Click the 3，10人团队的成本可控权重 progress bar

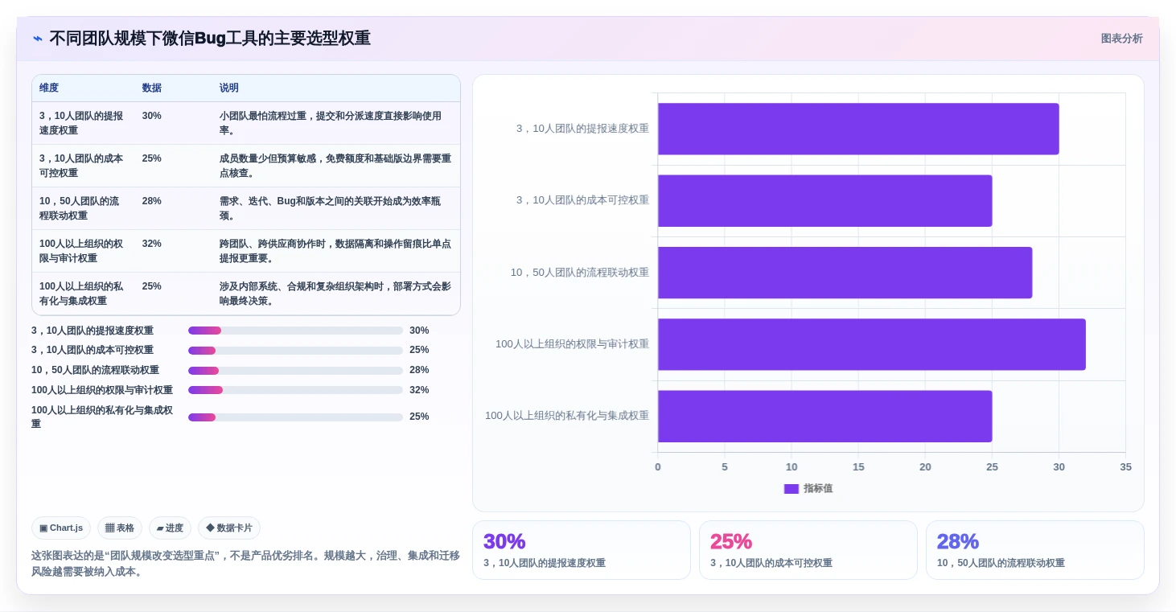pos(295,351)
